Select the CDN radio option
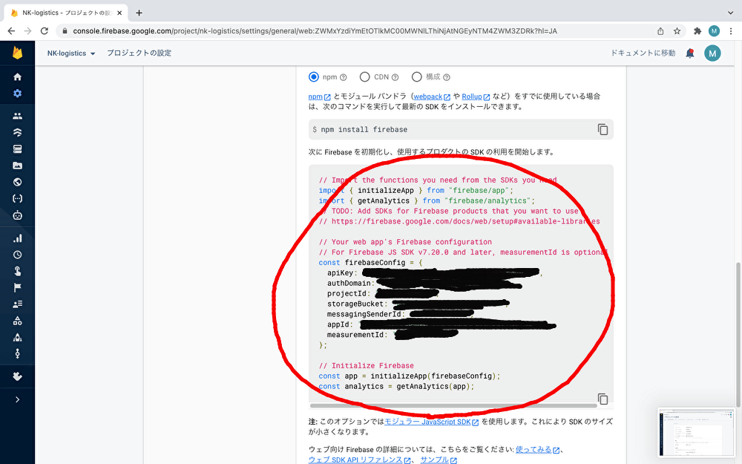This screenshot has height=464, width=742. (x=364, y=76)
